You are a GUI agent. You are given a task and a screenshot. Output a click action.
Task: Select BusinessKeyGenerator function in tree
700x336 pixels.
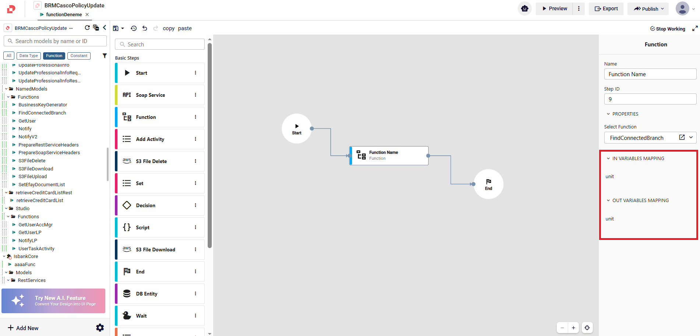point(43,105)
